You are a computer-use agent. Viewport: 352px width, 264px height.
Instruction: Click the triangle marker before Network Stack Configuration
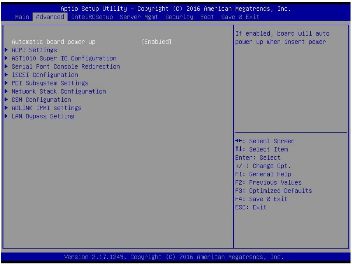coord(6,91)
